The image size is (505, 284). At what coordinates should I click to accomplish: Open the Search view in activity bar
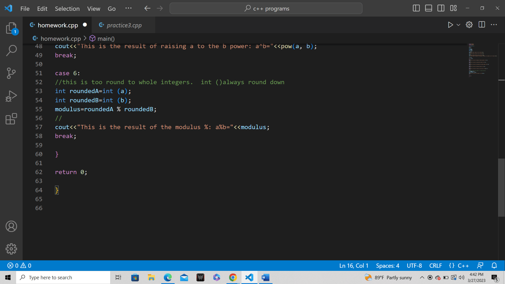pyautogui.click(x=11, y=50)
